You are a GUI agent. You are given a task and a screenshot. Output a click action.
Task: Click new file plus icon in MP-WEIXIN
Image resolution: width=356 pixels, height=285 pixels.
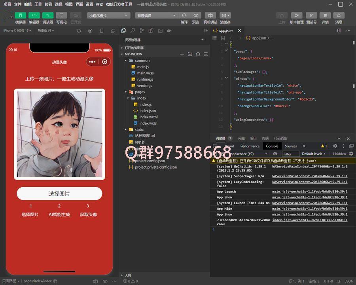(x=182, y=54)
